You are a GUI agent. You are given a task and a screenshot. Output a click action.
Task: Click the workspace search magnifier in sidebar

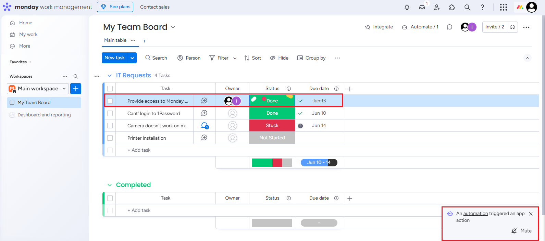coord(76,76)
